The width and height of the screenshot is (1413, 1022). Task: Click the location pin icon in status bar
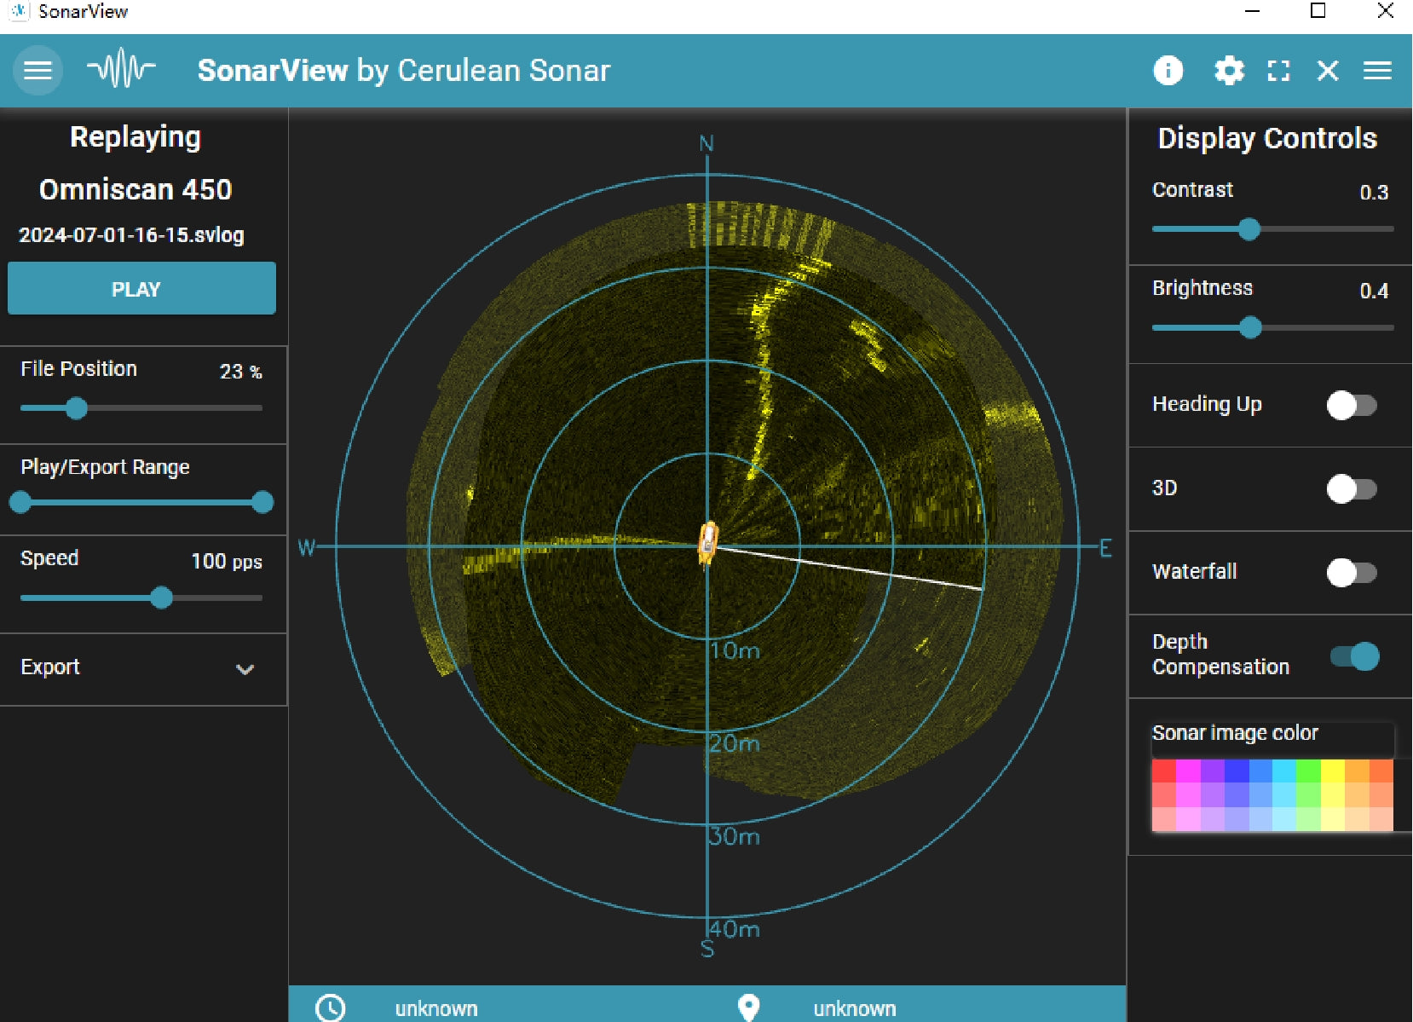(747, 1008)
